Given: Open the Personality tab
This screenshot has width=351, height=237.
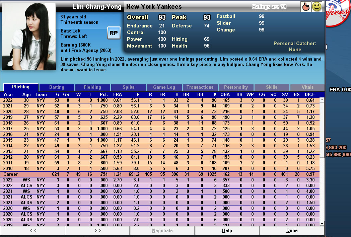Looking at the screenshot, I should 236,87.
